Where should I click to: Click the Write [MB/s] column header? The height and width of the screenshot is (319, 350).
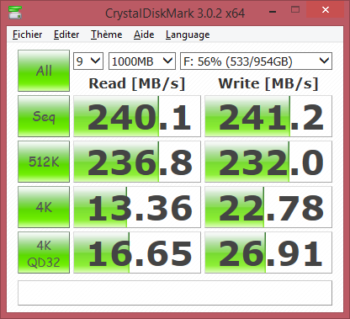pyautogui.click(x=268, y=83)
